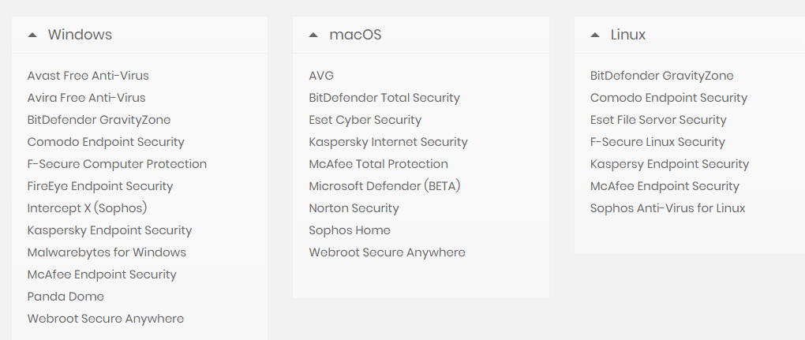Choose F-Secure Linux Security

coord(657,142)
